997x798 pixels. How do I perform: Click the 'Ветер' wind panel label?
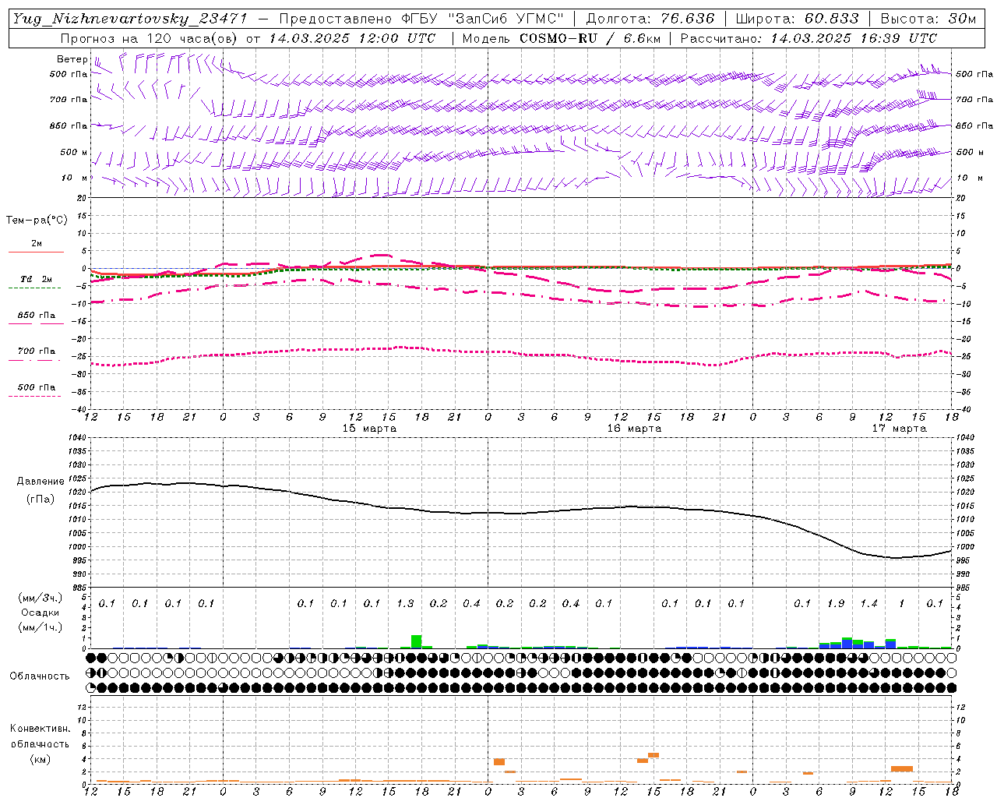[x=72, y=59]
